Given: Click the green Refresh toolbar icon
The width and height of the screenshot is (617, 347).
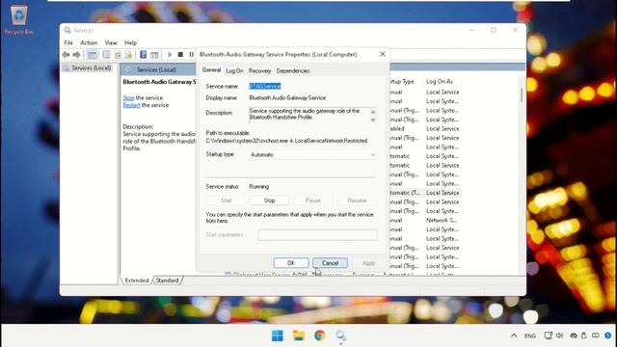Looking at the screenshot, I should pyautogui.click(x=118, y=55).
